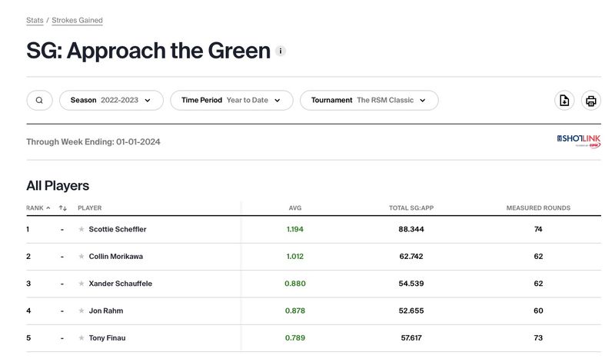Open Scottie Scheffler's player page
Image resolution: width=615 pixels, height=362 pixels.
click(x=118, y=229)
